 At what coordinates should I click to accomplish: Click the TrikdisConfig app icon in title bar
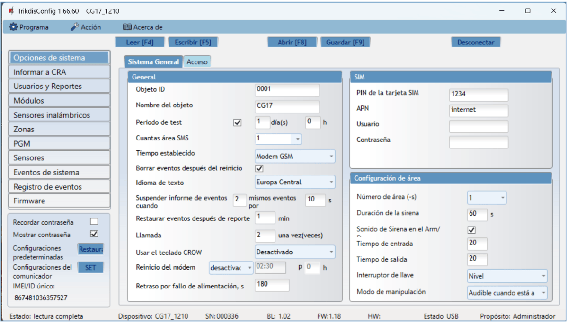point(11,11)
